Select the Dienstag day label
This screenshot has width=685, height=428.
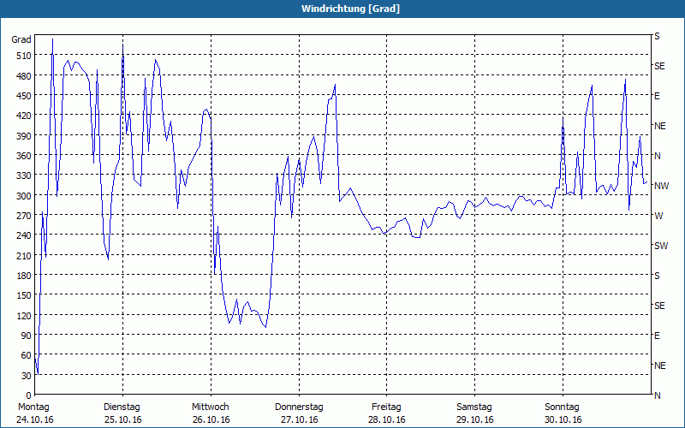pyautogui.click(x=122, y=407)
